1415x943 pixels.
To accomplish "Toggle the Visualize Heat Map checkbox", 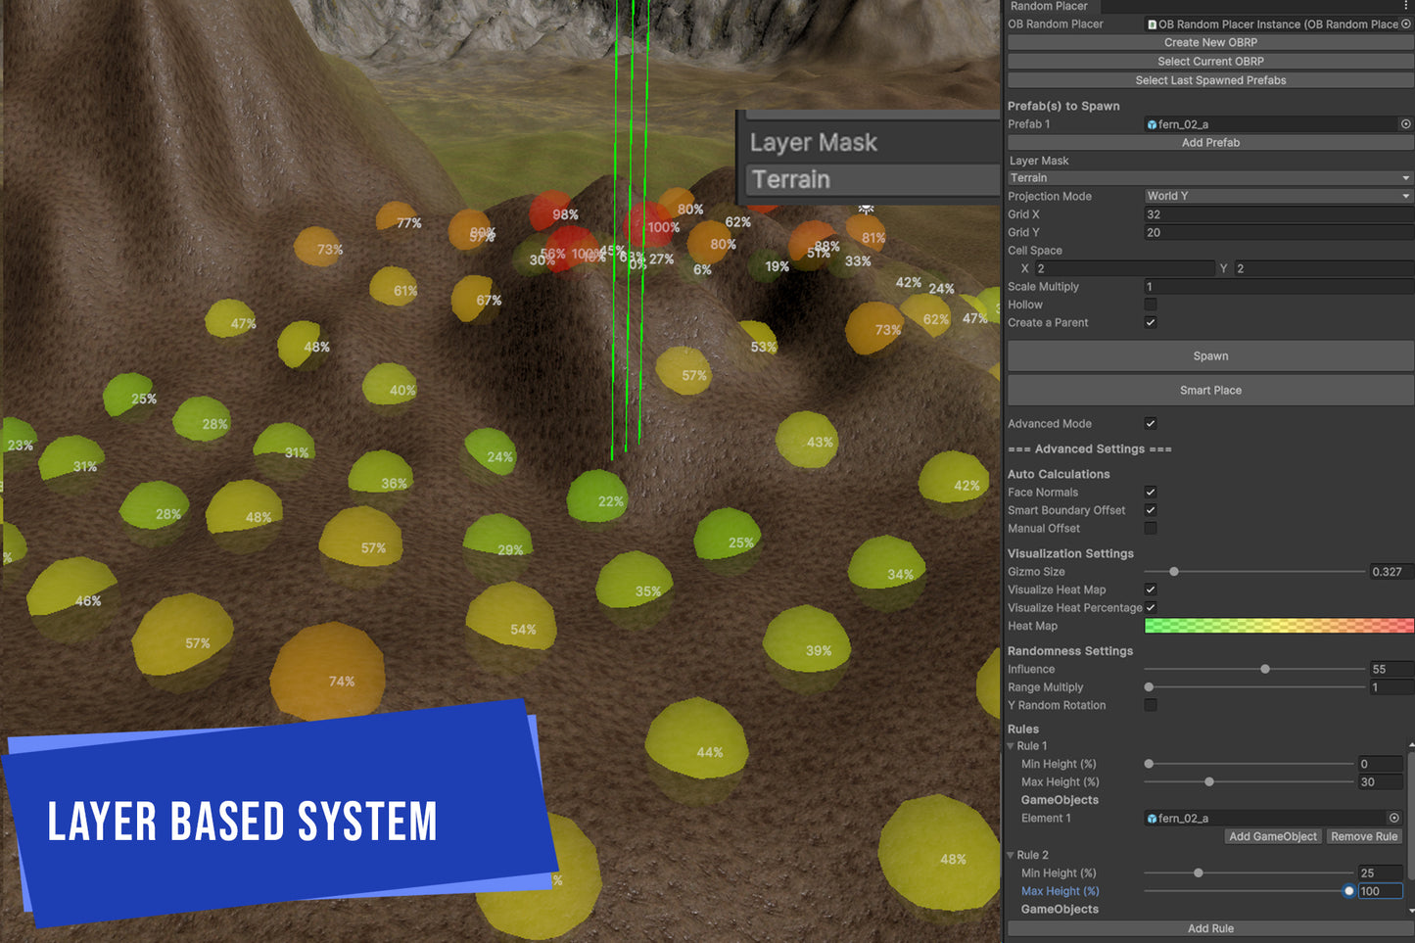I will pos(1151,589).
